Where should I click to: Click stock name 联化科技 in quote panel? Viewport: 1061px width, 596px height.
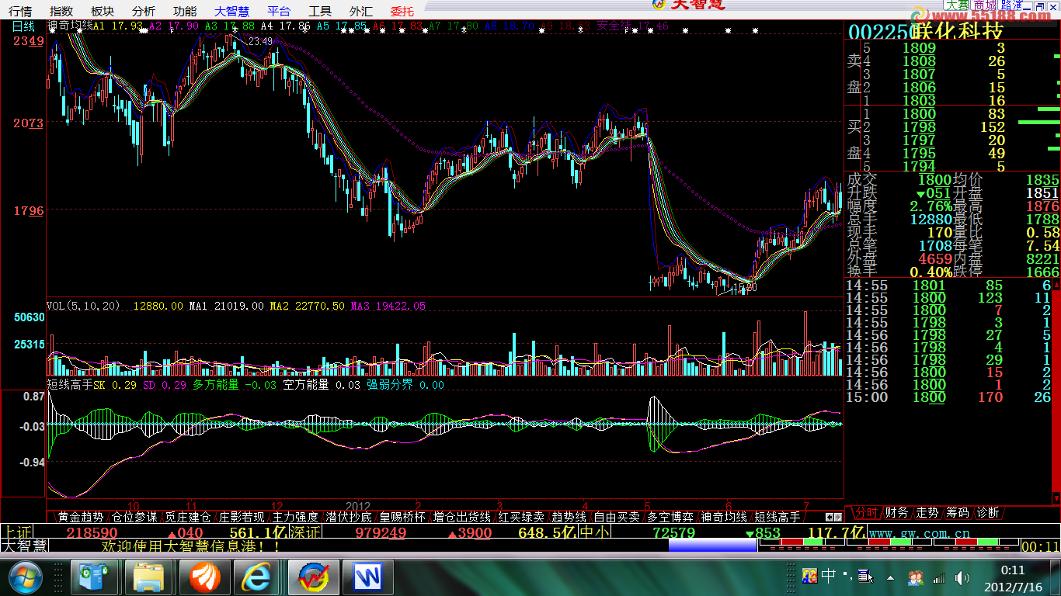pyautogui.click(x=958, y=31)
